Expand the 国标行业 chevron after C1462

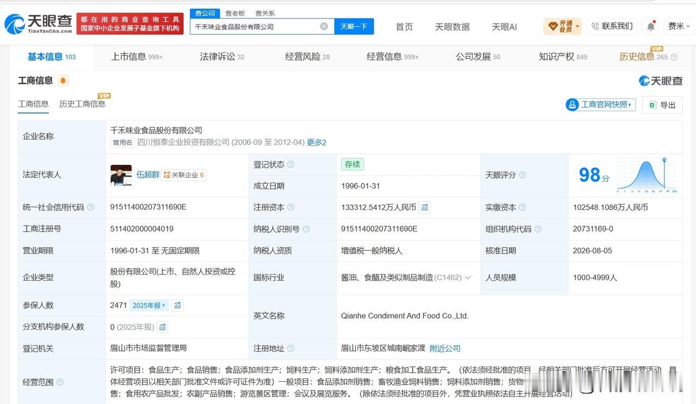468,277
